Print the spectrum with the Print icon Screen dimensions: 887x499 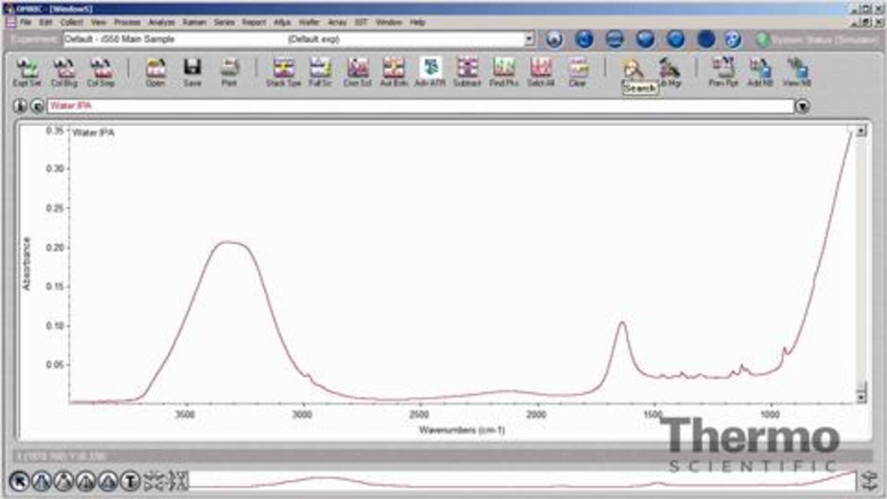click(229, 71)
